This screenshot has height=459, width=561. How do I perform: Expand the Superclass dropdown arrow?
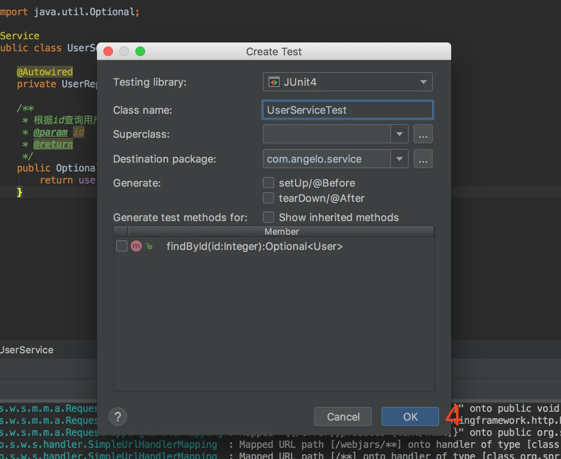pos(400,134)
